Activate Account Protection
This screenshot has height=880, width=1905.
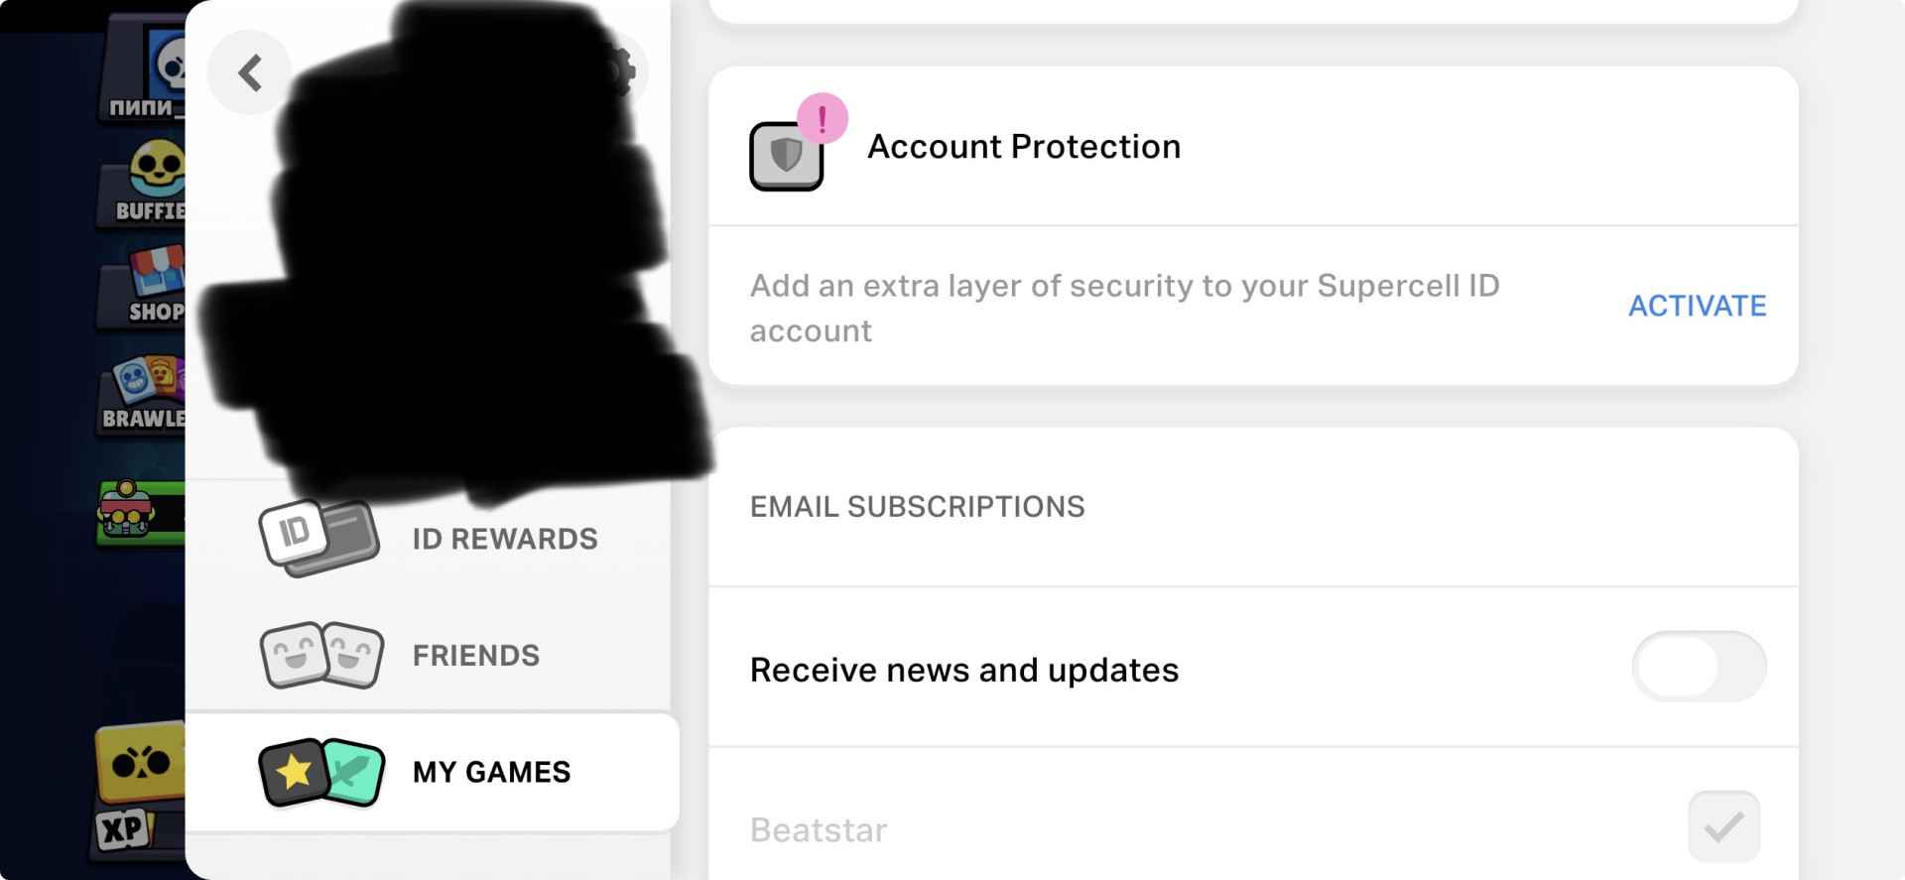point(1697,306)
